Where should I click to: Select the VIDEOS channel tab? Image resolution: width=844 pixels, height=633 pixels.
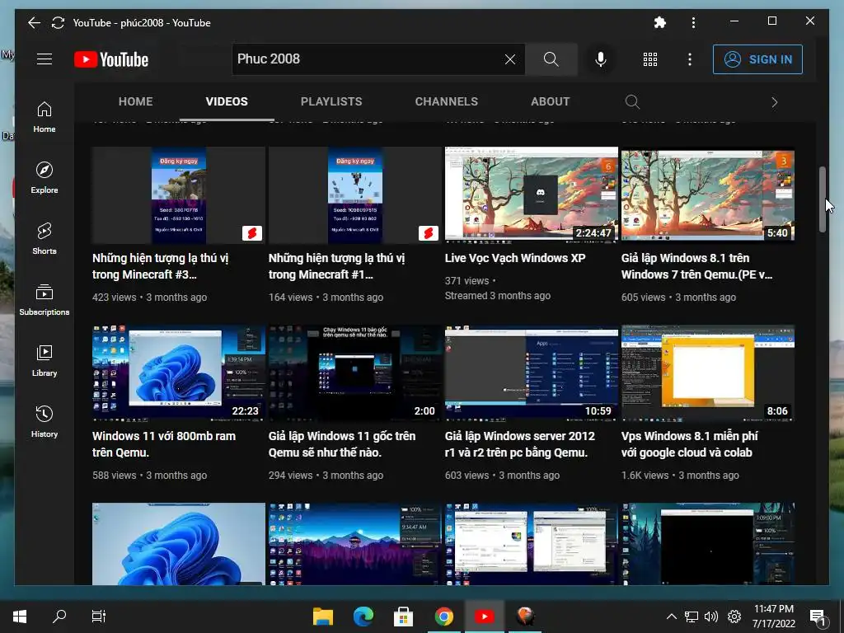(227, 101)
